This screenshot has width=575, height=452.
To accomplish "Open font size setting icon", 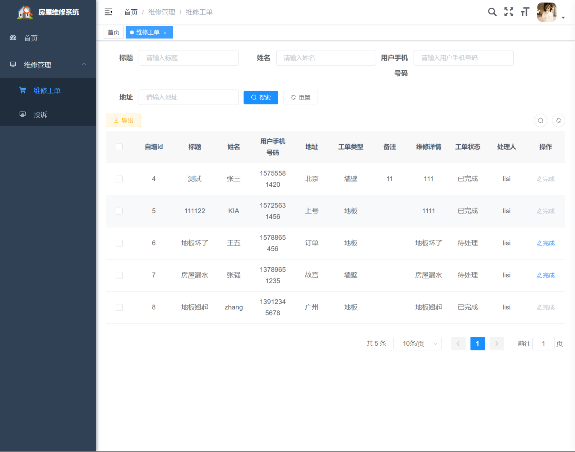I will coord(525,12).
